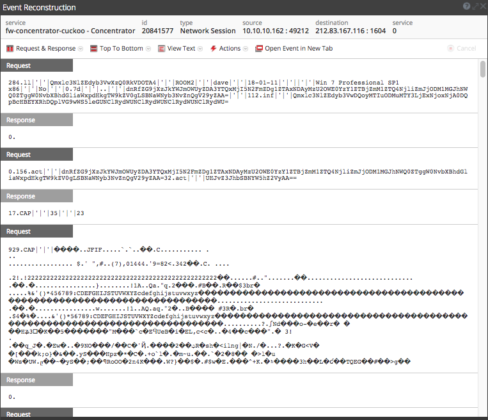
Task: Click the Event Reconstruction title
Action: [39, 8]
